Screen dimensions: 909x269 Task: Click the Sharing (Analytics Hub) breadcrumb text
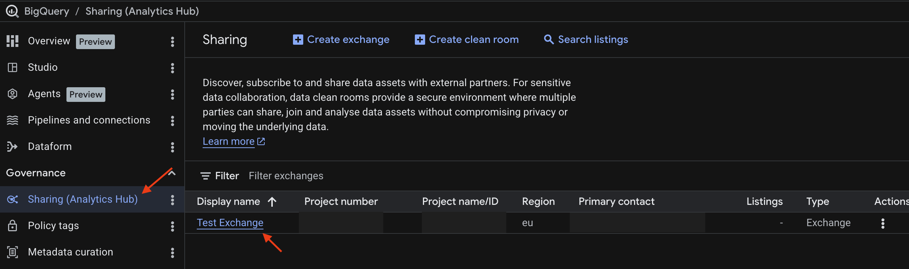point(142,11)
